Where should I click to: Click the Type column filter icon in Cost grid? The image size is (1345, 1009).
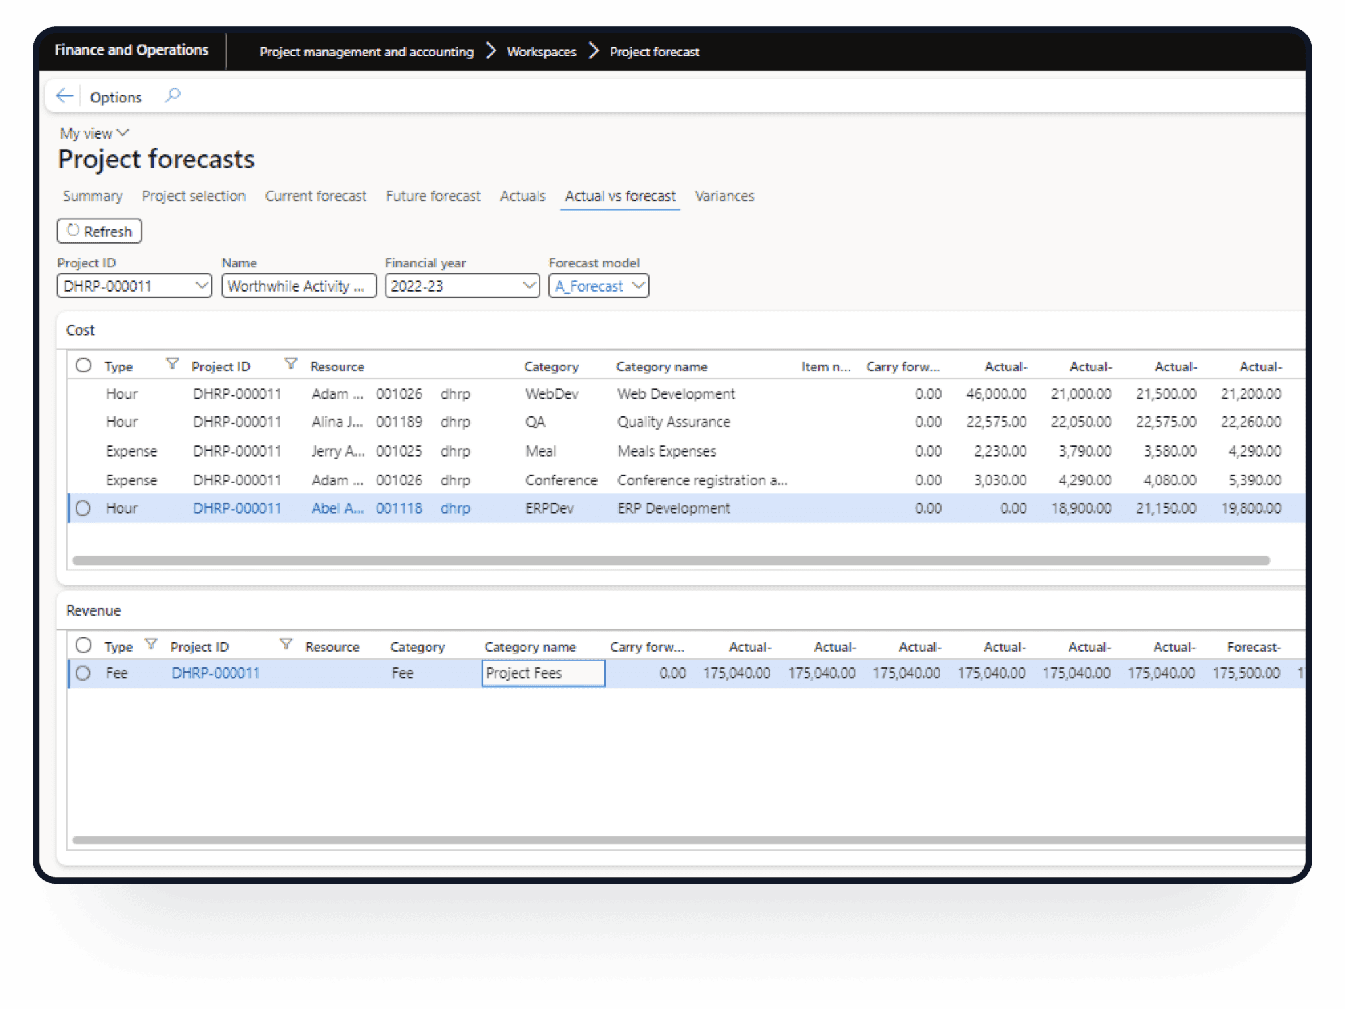172,364
